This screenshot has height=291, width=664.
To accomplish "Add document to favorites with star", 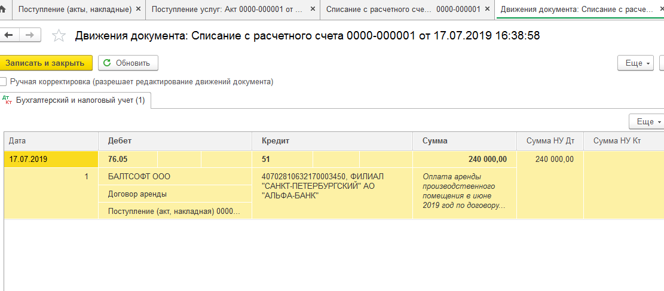I will (x=59, y=36).
